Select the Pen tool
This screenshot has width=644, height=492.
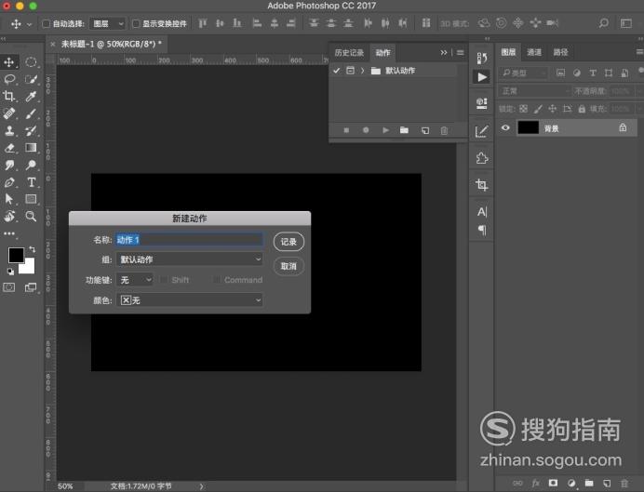click(x=9, y=182)
